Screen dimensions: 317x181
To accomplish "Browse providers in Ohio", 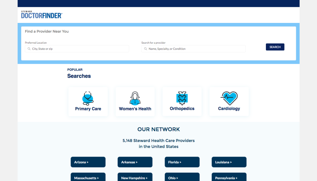I will point(182,177).
